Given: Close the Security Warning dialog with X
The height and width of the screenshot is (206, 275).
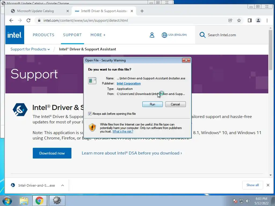Looking at the screenshot, I should [x=186, y=60].
